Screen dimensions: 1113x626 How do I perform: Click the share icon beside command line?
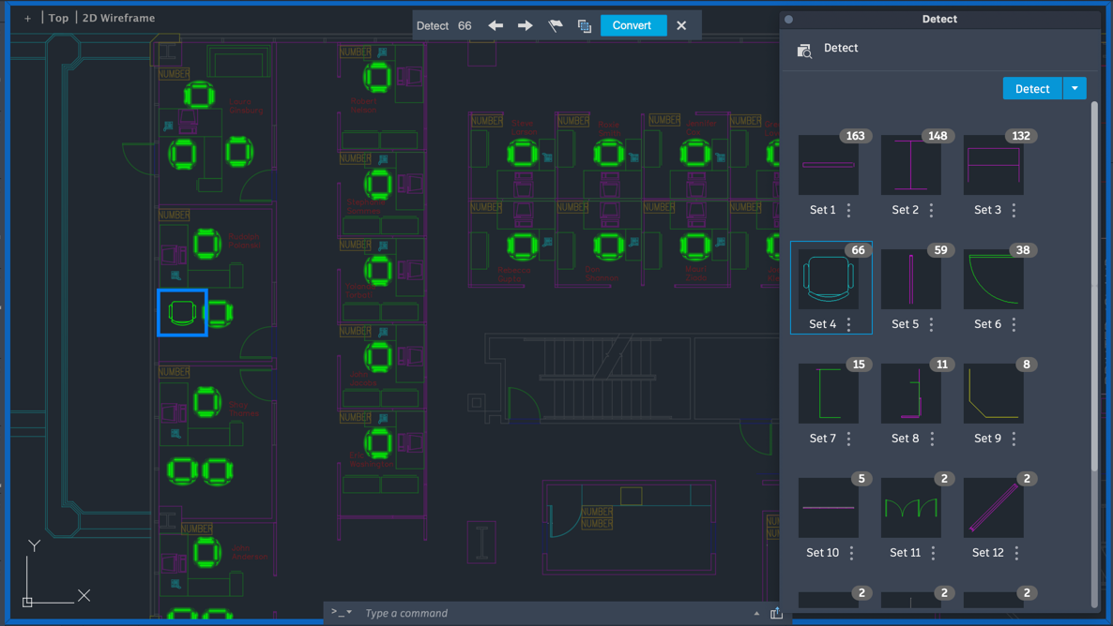pos(776,613)
